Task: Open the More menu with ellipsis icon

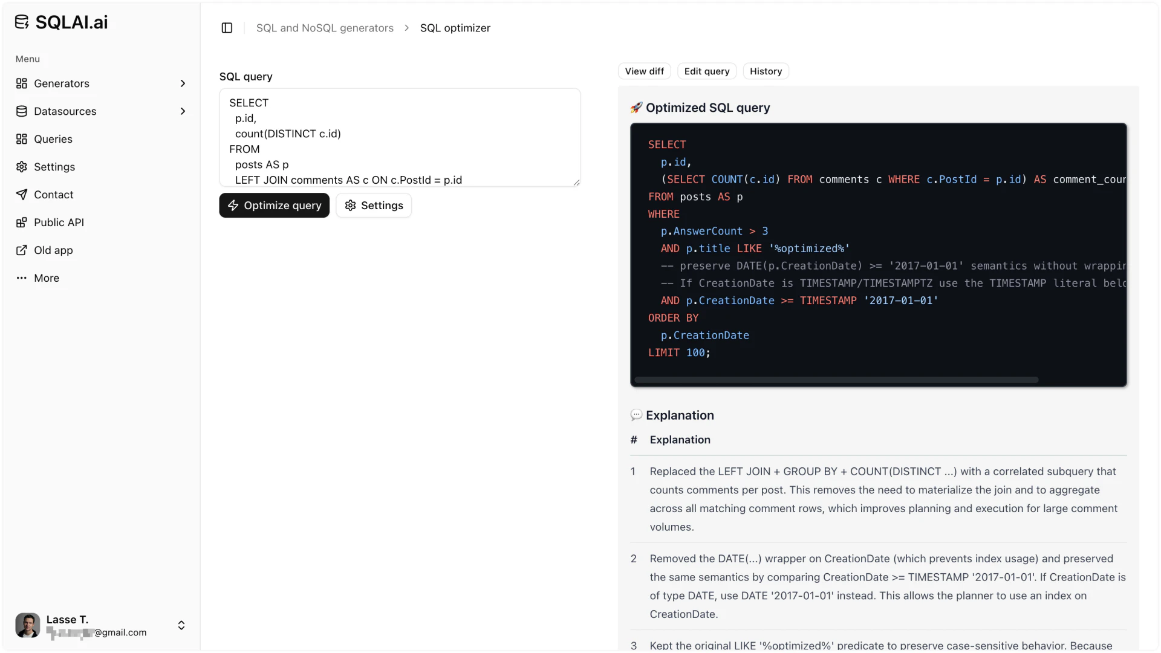Action: click(x=22, y=278)
